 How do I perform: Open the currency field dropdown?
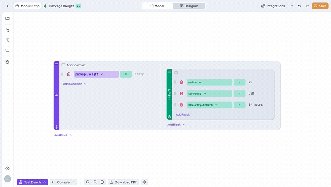[205, 94]
